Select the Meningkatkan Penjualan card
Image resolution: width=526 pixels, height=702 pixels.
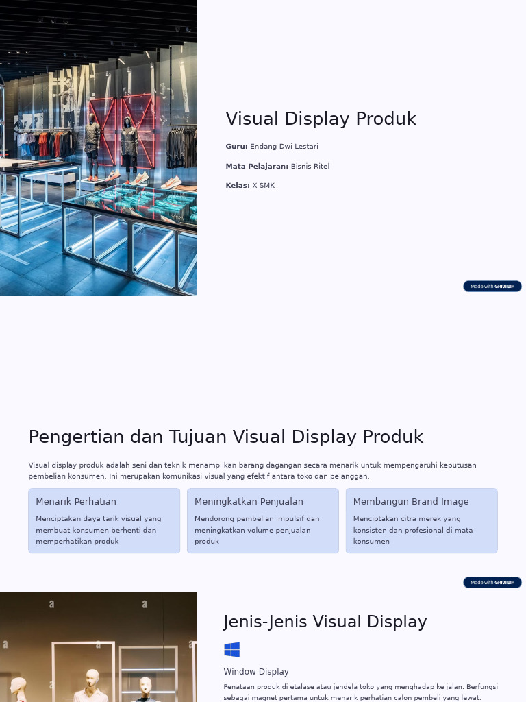(263, 521)
